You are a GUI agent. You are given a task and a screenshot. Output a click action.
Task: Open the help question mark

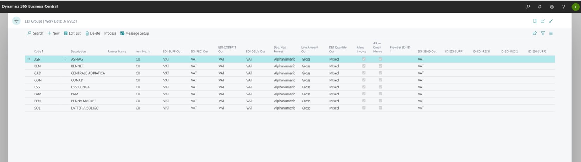click(563, 7)
